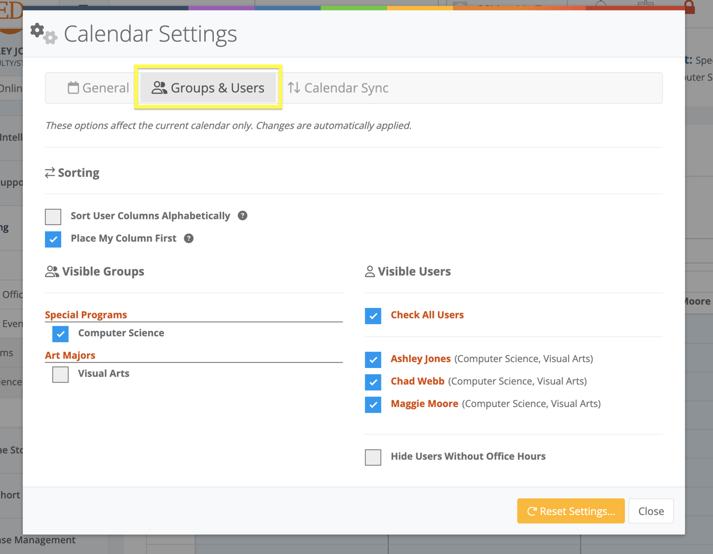The image size is (713, 554).
Task: Click the sync arrows icon on Calendar Sync tab
Action: click(294, 87)
